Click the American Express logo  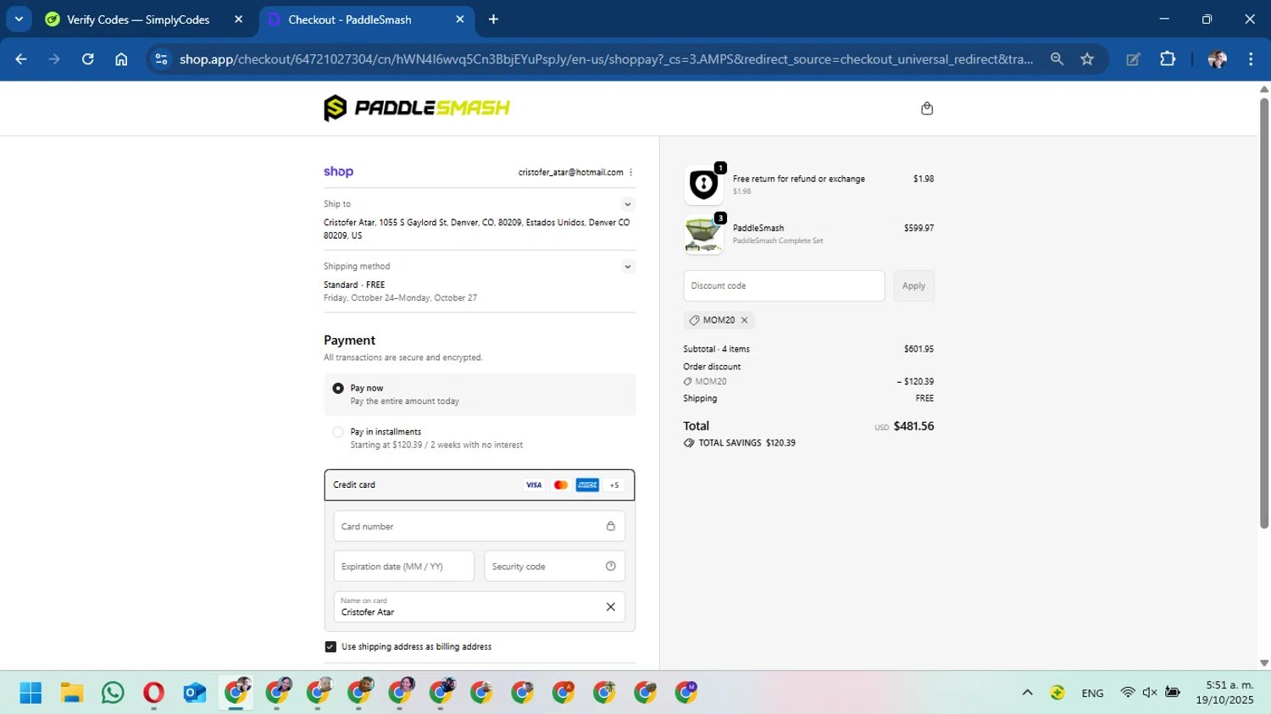click(587, 485)
